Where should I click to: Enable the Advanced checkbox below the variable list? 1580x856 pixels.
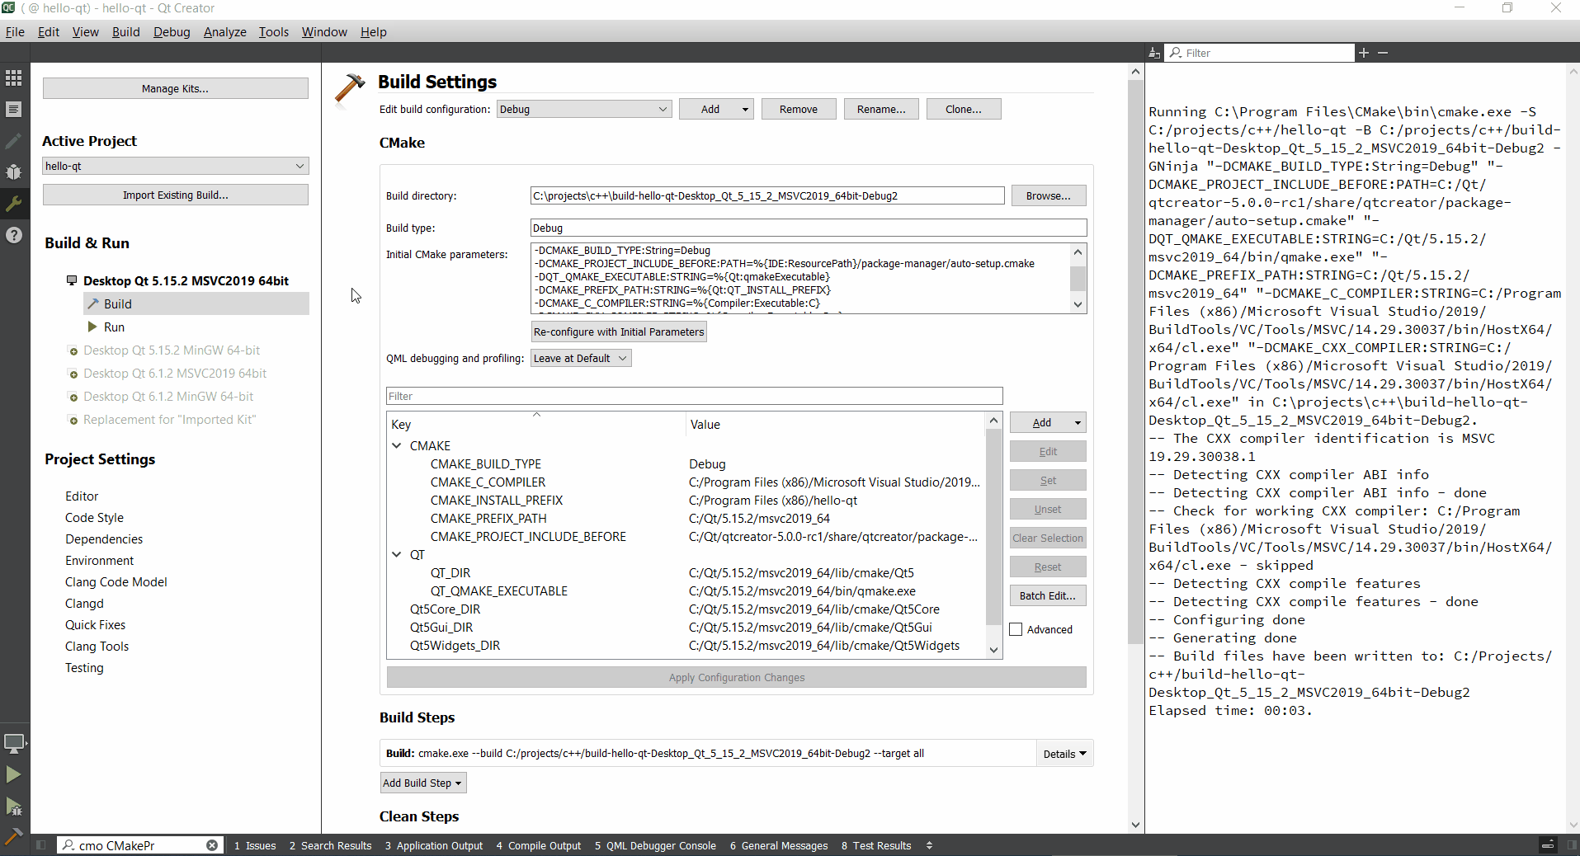click(1016, 629)
